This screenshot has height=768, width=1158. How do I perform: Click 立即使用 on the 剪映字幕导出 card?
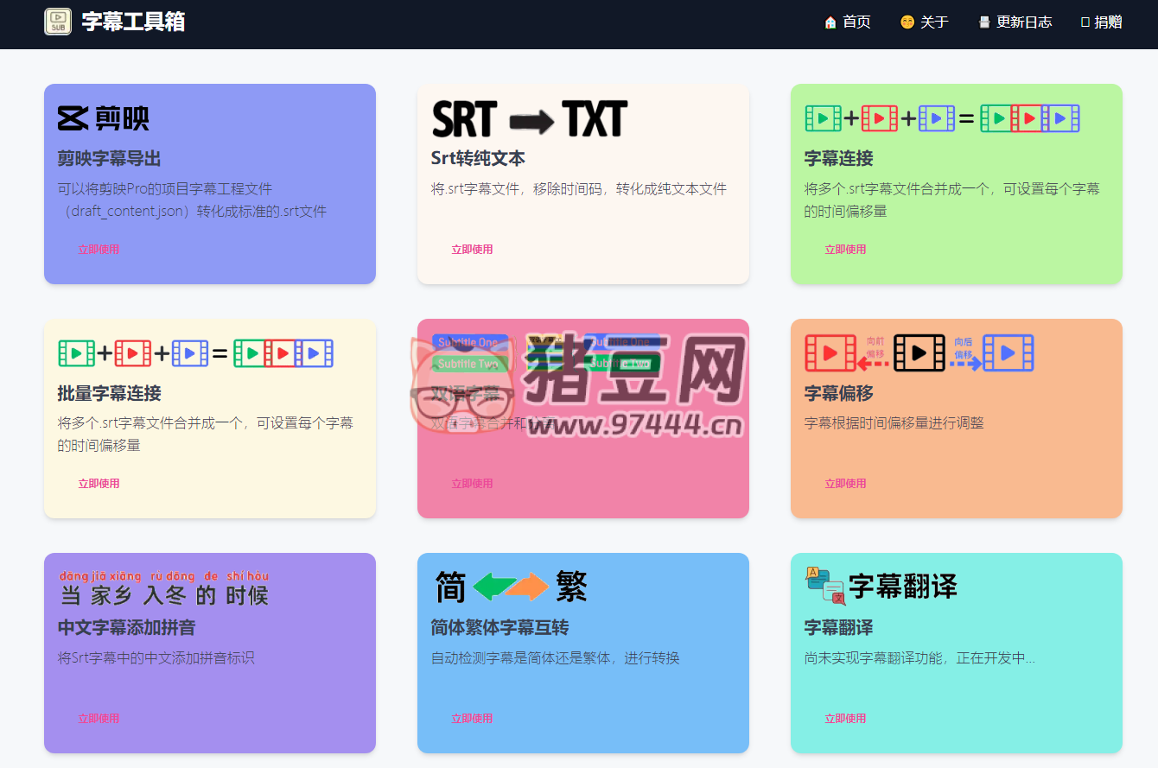click(x=99, y=249)
